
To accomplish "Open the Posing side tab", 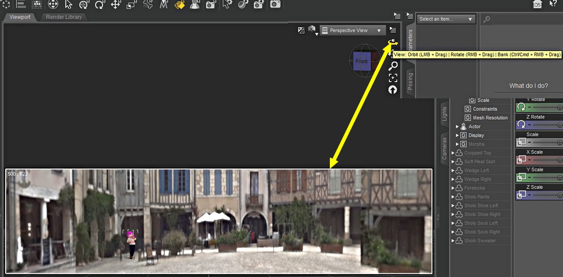I will pos(411,81).
